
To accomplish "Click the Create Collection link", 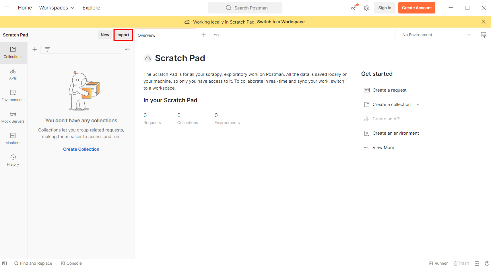I will (81, 149).
